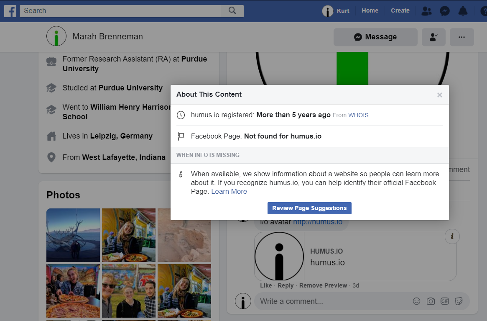Click graduation cap icon beside Studied at Purdue
The height and width of the screenshot is (321, 487).
tap(51, 88)
